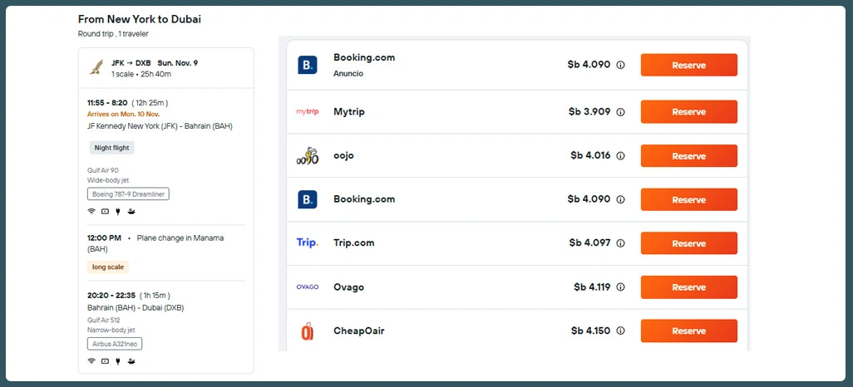Reserve the oojo offer at $b 4.016

pos(688,156)
